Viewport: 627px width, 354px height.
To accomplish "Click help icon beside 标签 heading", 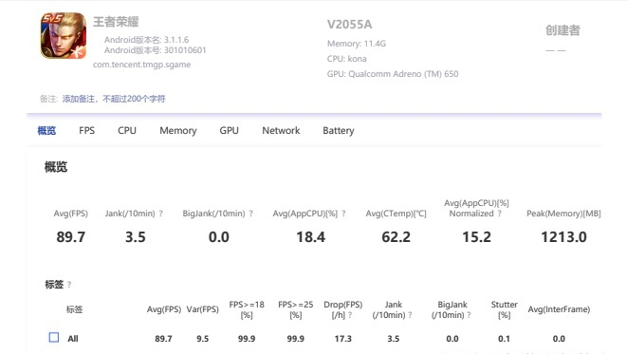I will click(69, 285).
